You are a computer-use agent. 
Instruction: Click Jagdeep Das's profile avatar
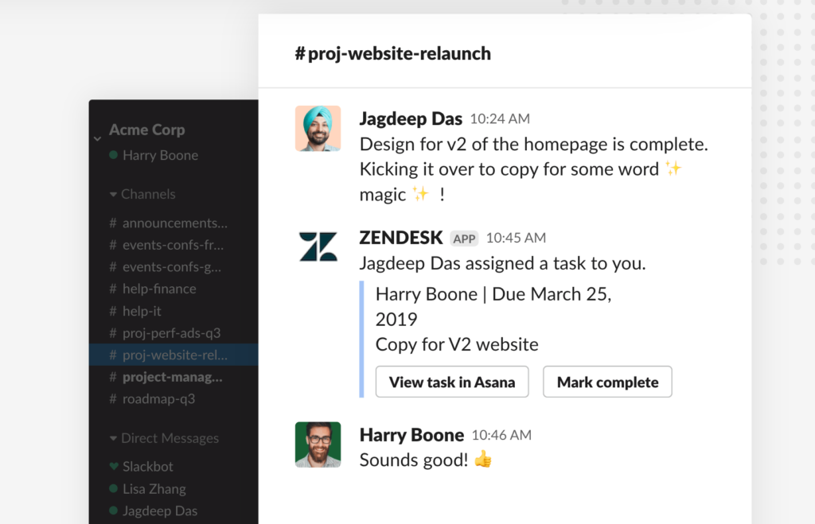coord(318,128)
